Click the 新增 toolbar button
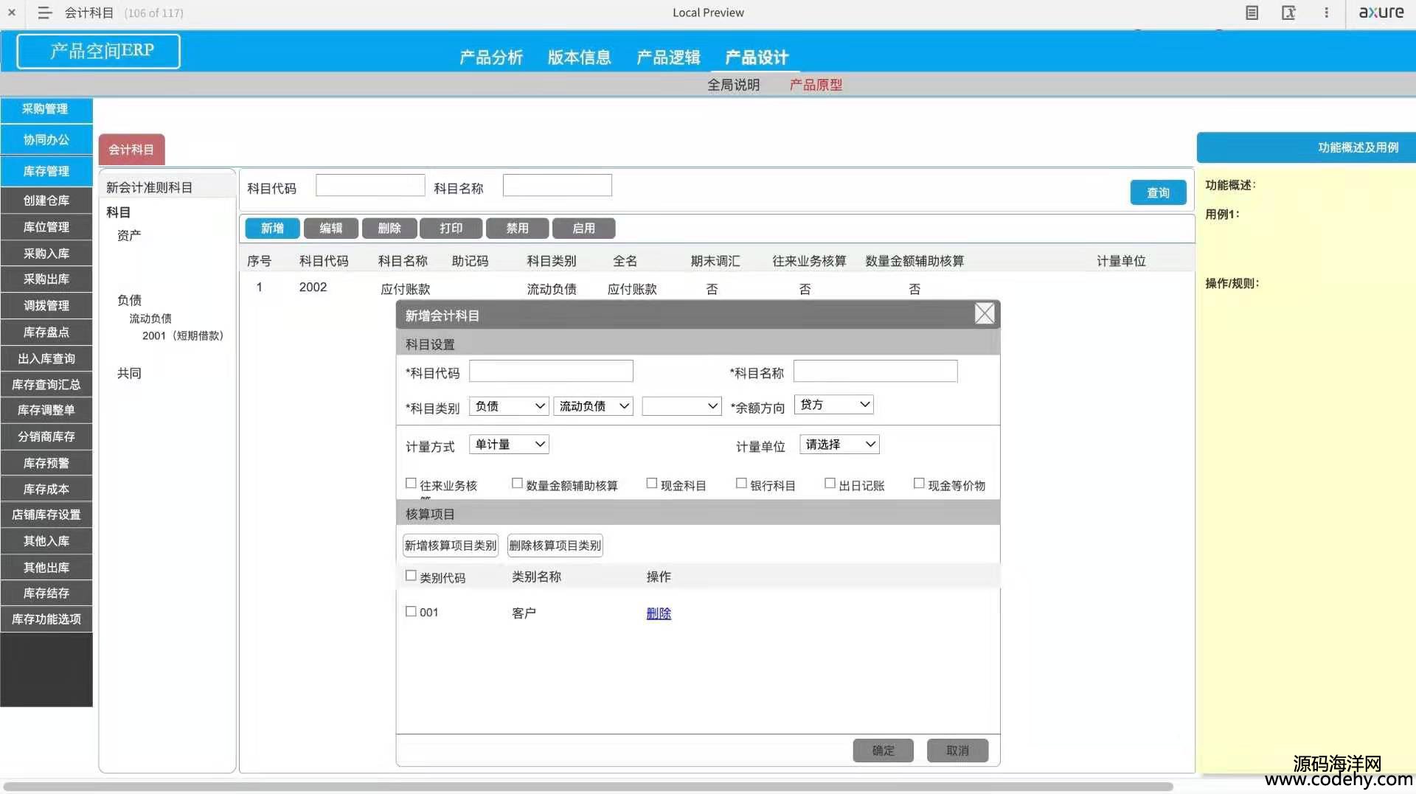The height and width of the screenshot is (794, 1416). (x=272, y=229)
